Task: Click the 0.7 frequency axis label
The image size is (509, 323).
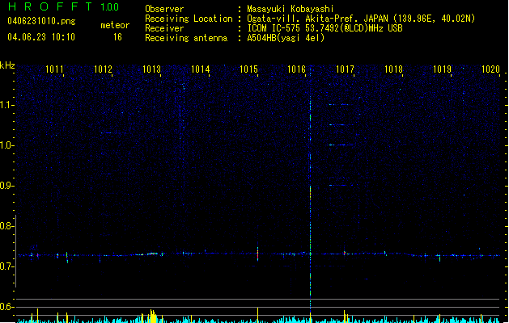Action: click(x=6, y=266)
